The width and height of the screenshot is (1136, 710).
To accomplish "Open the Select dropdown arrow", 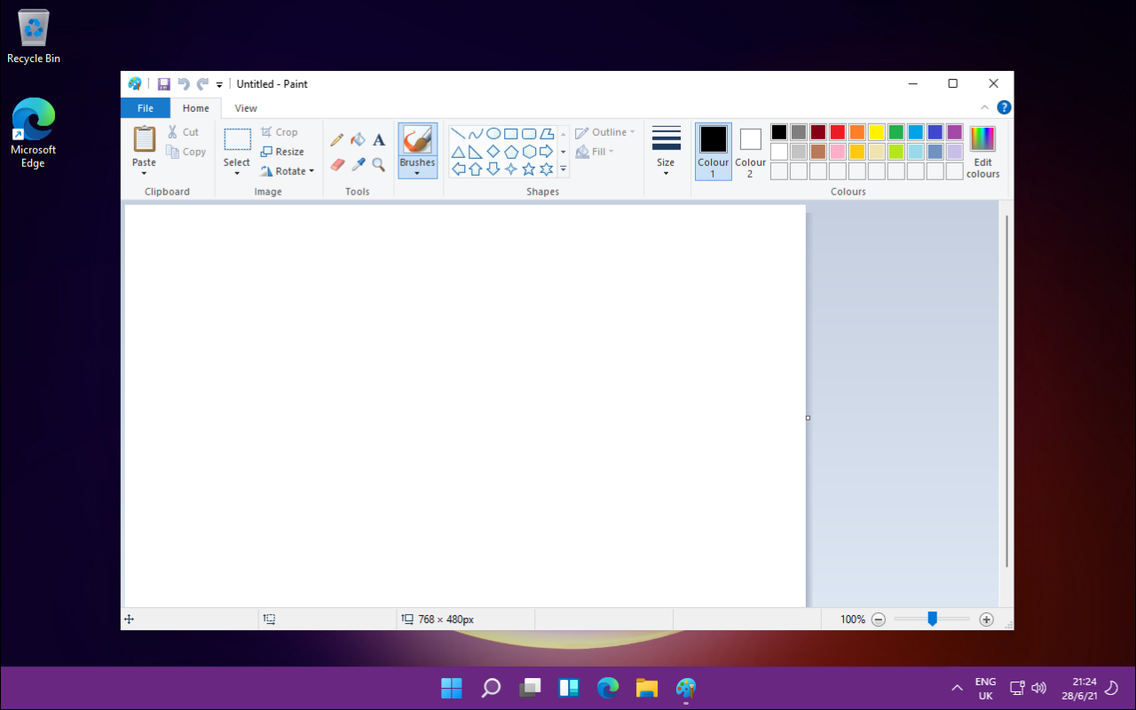I will (x=237, y=173).
